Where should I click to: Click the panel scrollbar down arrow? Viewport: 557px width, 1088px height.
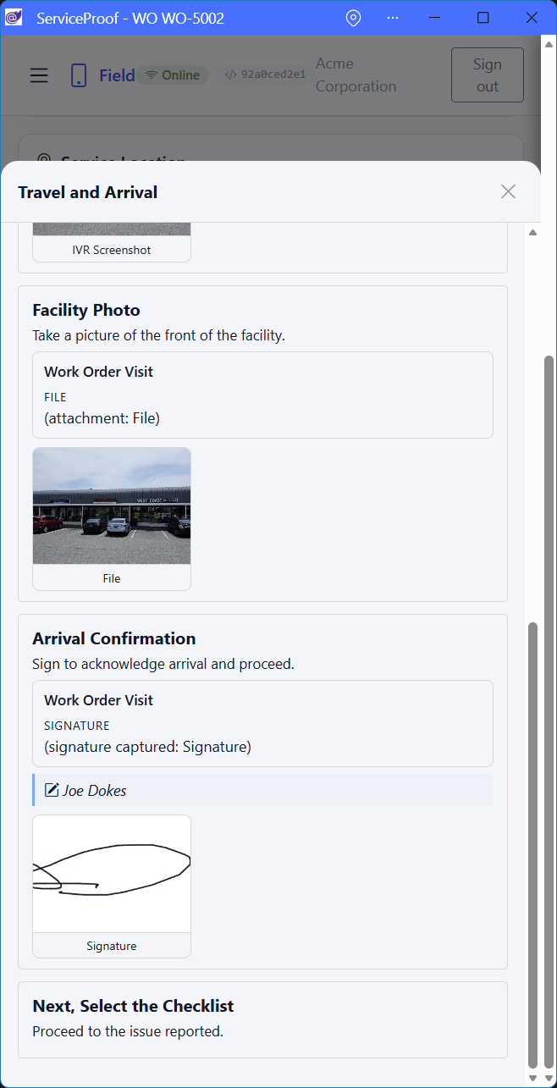pyautogui.click(x=533, y=1077)
